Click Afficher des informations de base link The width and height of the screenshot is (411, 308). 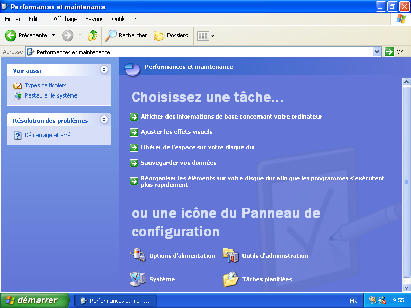coord(232,117)
